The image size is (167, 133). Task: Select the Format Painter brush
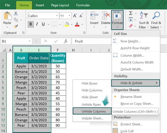pos(16,26)
